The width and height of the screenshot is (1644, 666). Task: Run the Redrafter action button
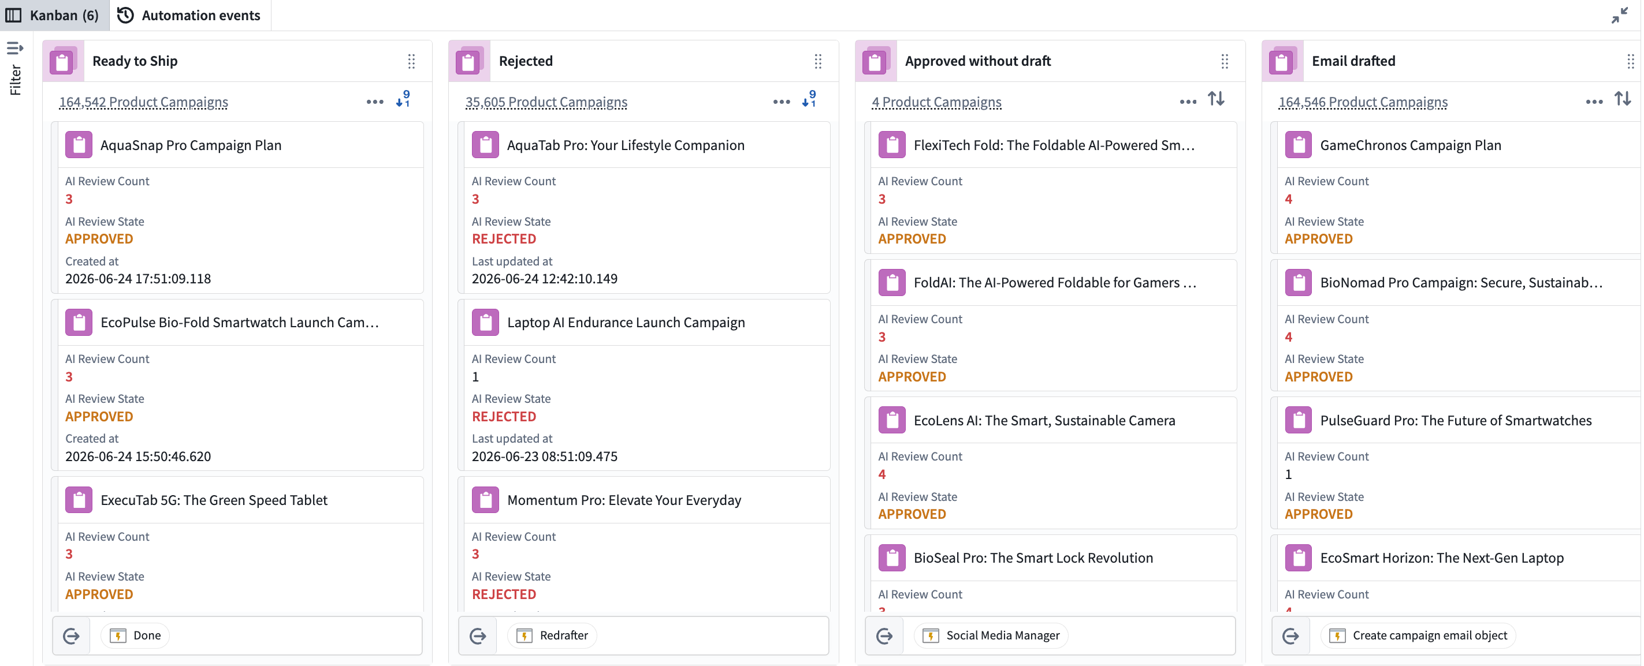click(x=552, y=635)
